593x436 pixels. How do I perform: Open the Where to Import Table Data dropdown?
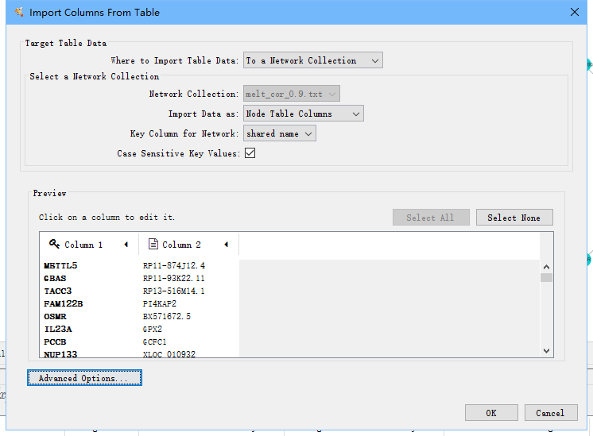(x=312, y=60)
